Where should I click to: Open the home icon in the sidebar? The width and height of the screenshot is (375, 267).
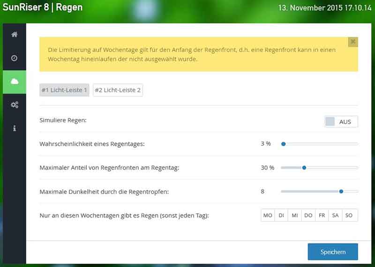[x=15, y=35]
